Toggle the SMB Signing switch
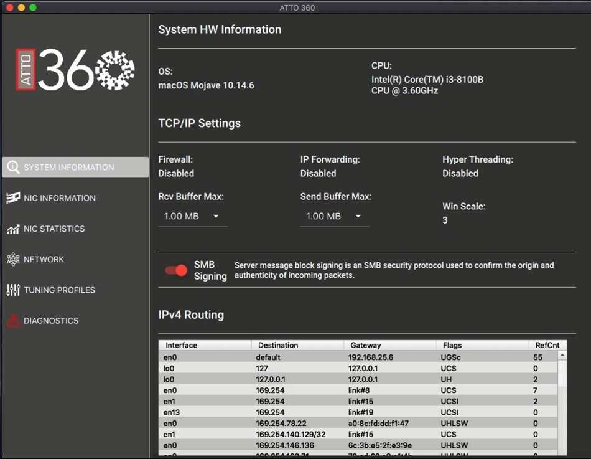The height and width of the screenshot is (459, 591). (176, 270)
